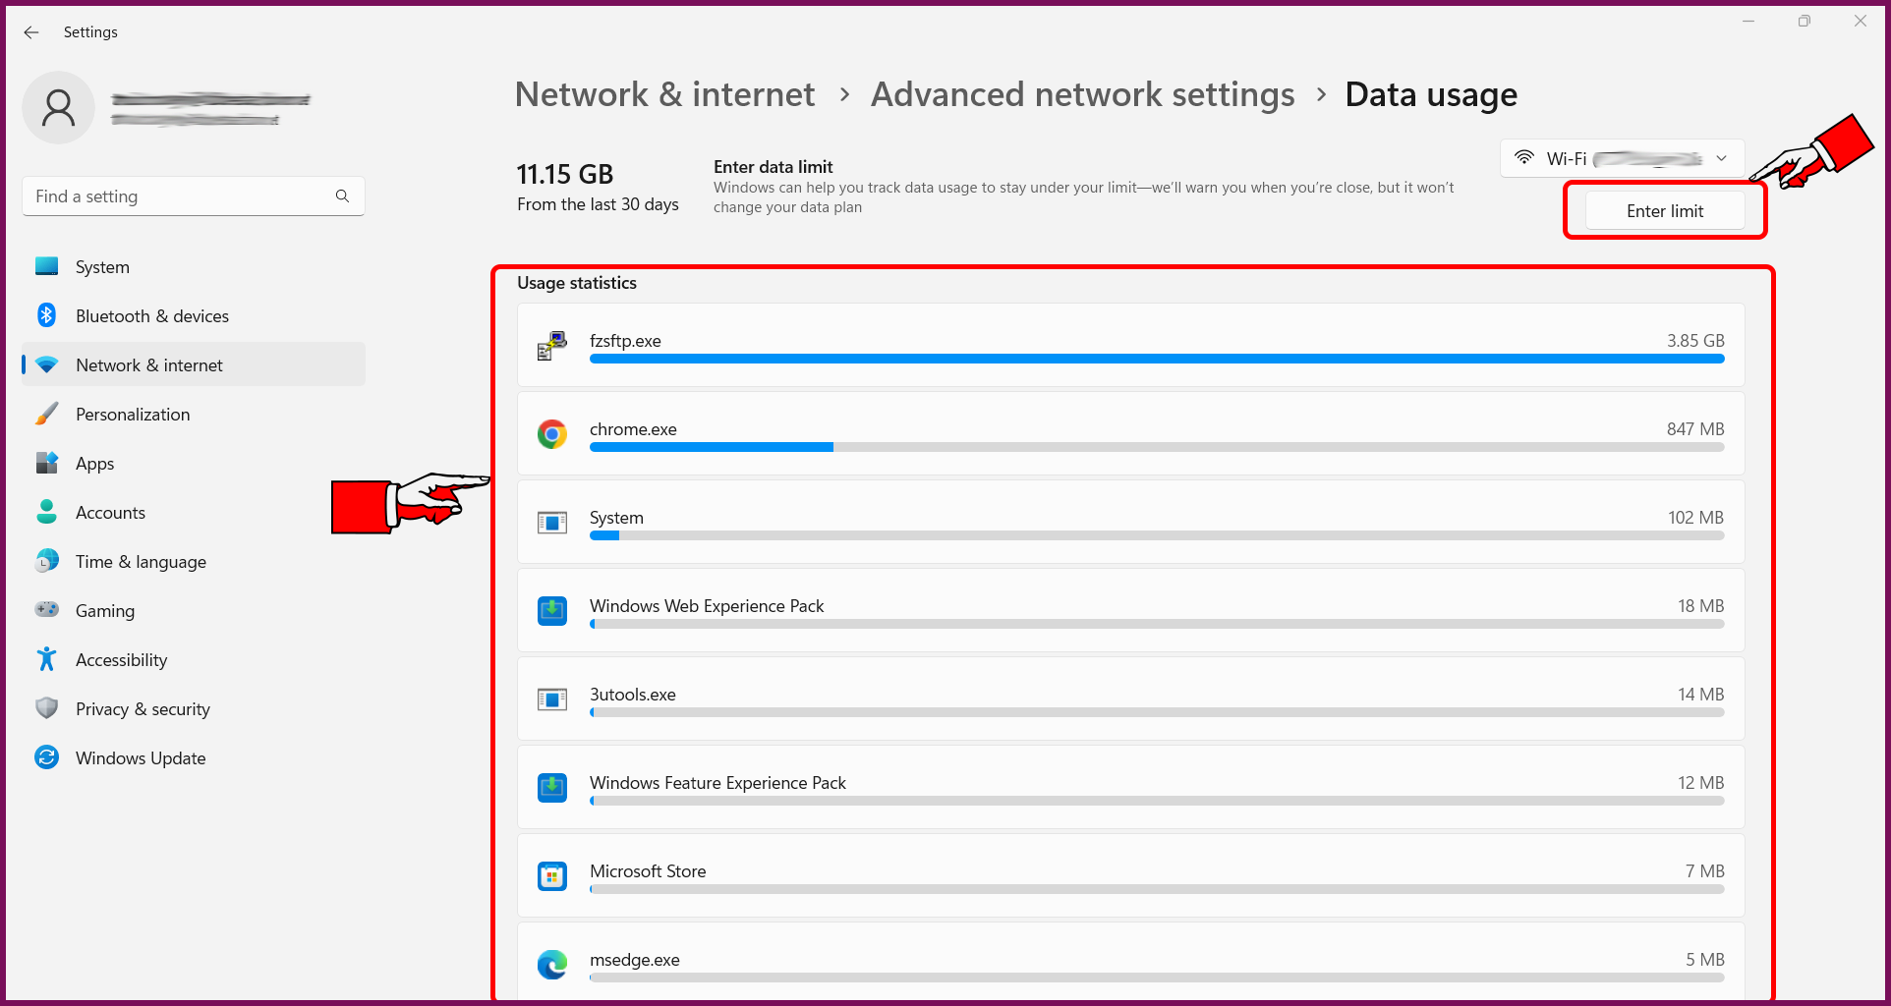The width and height of the screenshot is (1891, 1006).
Task: Open the Accessibility icon
Action: click(46, 658)
